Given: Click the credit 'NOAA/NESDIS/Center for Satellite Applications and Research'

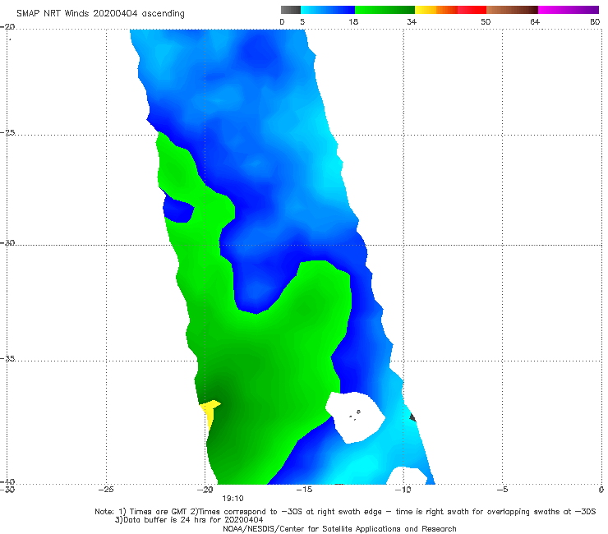Looking at the screenshot, I should [339, 529].
